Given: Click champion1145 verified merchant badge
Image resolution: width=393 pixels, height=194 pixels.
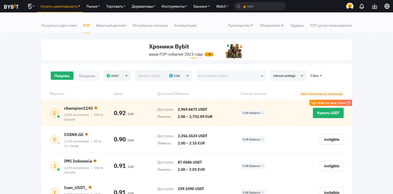Looking at the screenshot, I should coord(96,108).
